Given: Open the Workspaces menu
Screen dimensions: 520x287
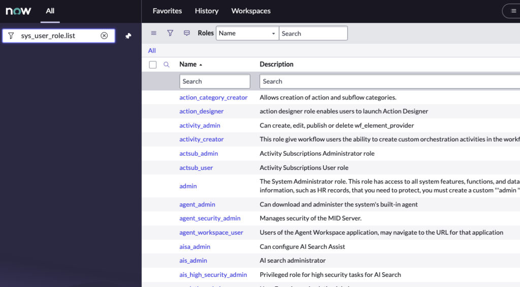Looking at the screenshot, I should click(x=251, y=11).
